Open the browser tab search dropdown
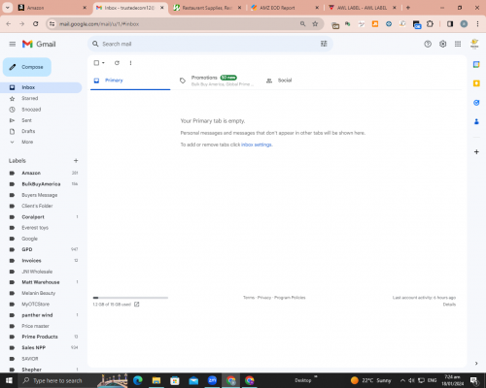The height and width of the screenshot is (388, 486). coord(8,8)
